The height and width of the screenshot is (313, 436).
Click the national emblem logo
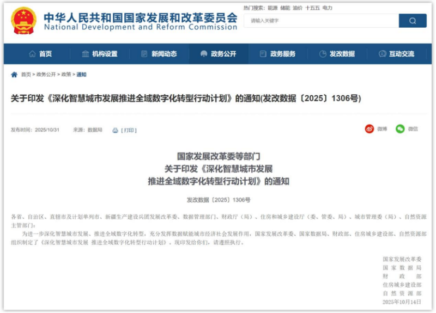(x=23, y=21)
